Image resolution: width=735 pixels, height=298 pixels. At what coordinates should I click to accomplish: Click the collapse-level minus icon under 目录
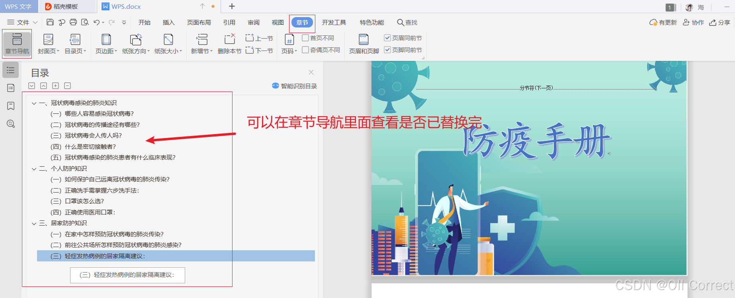coord(68,86)
